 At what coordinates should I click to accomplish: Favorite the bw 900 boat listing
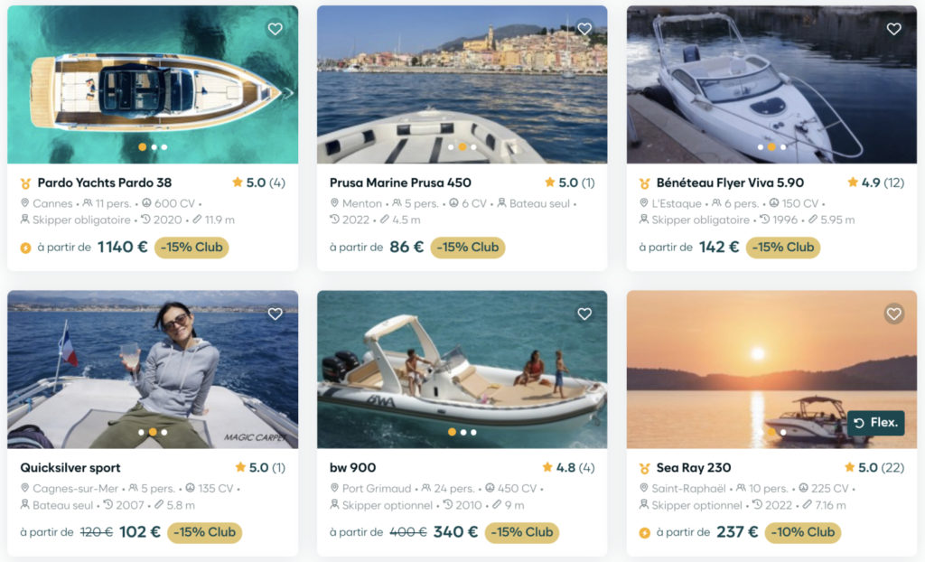tap(584, 314)
